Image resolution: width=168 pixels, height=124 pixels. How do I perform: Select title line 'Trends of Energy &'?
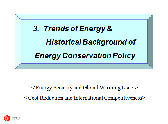tap(78, 29)
